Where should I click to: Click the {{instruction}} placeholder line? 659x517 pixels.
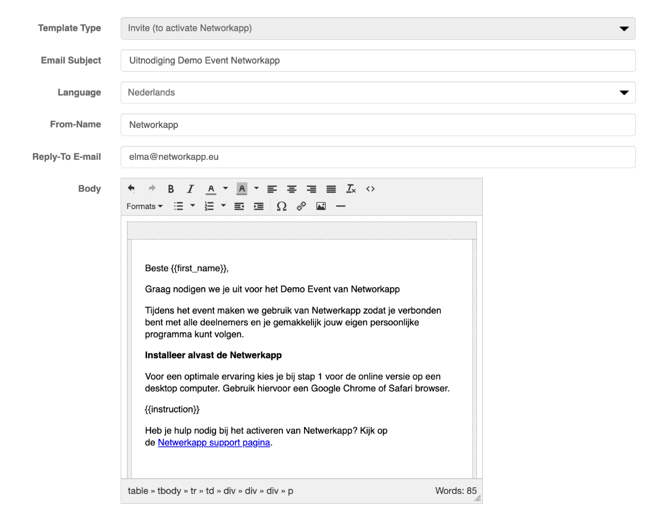pyautogui.click(x=172, y=409)
